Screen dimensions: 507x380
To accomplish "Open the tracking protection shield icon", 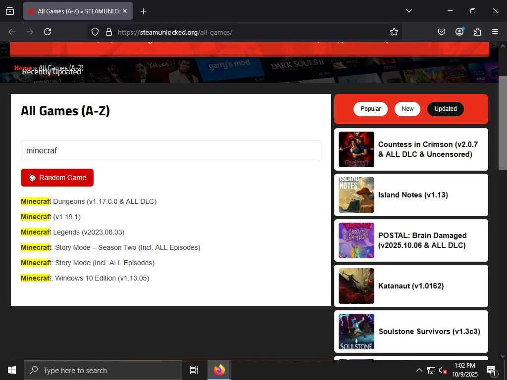I will 95,32.
